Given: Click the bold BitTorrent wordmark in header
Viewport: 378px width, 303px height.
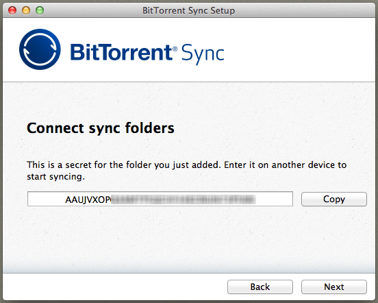Looking at the screenshot, I should [121, 52].
